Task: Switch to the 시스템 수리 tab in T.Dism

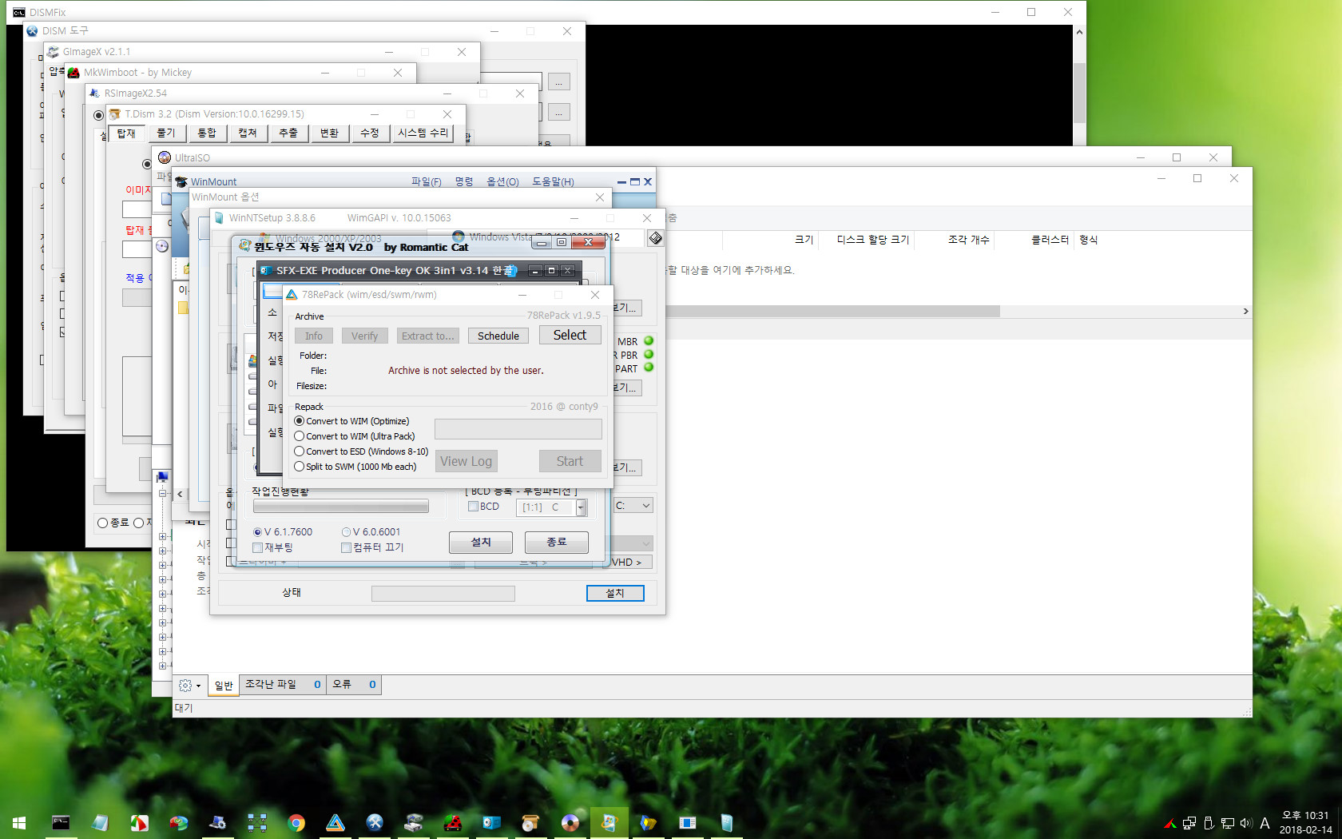Action: 423,133
